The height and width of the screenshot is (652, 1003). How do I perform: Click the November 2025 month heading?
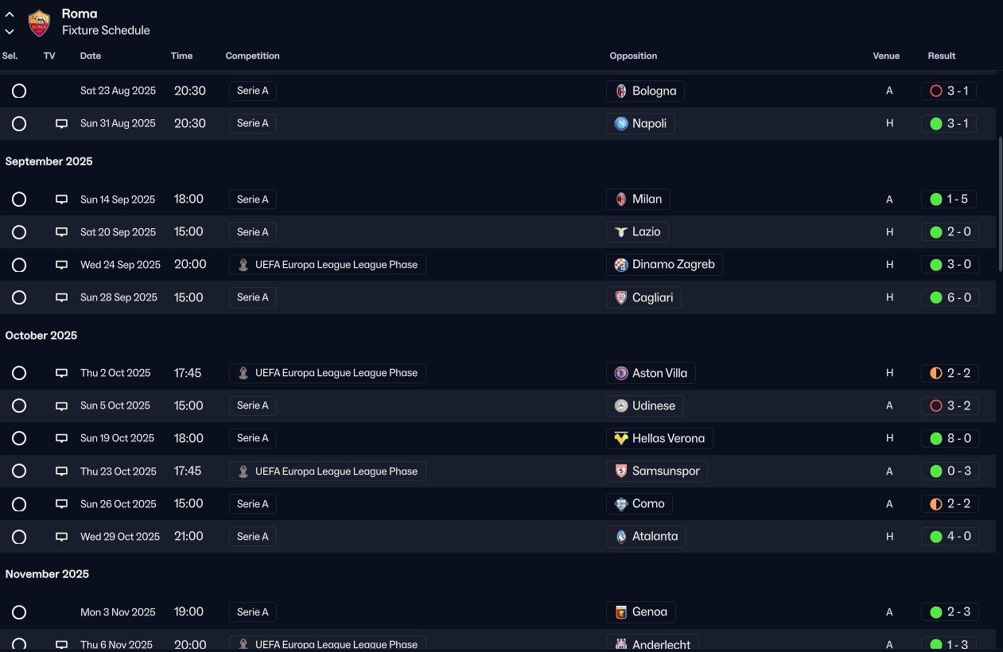click(47, 574)
